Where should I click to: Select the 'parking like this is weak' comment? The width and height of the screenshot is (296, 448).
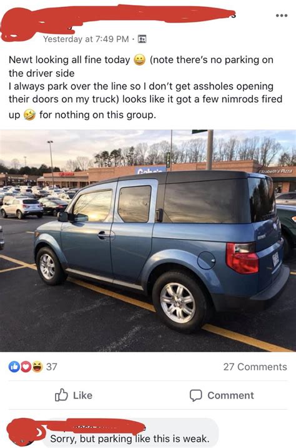(x=130, y=439)
